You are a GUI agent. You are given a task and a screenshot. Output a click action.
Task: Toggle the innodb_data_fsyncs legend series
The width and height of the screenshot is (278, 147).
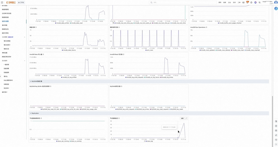pyautogui.click(x=69, y=50)
